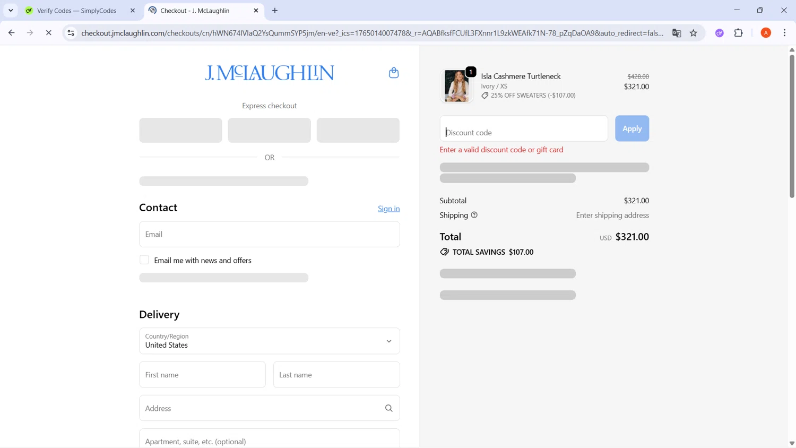Viewport: 796px width, 448px height.
Task: Close the Checkout J. McLaughlin tab
Action: pyautogui.click(x=256, y=11)
